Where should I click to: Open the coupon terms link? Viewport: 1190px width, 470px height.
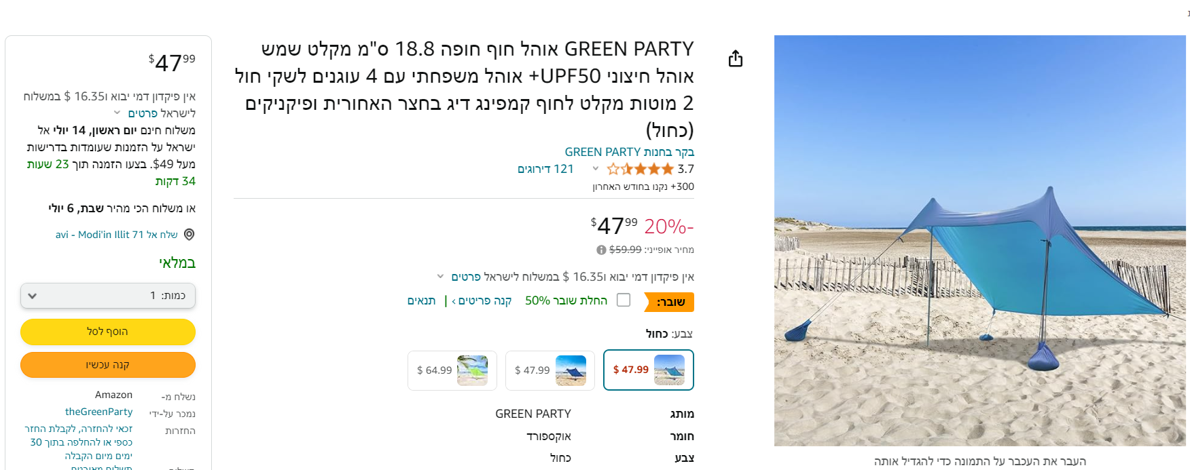421,300
